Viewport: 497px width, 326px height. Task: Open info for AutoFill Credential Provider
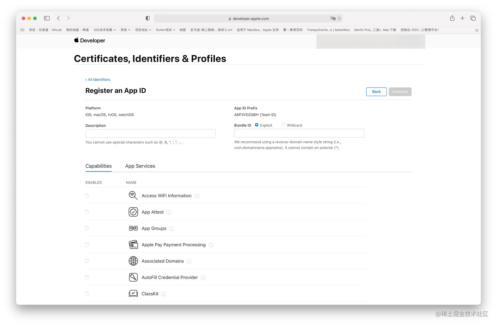click(203, 278)
